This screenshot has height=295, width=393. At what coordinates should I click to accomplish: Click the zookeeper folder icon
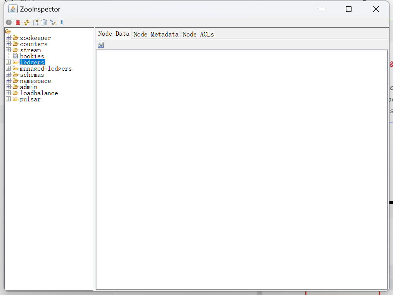tap(15, 38)
